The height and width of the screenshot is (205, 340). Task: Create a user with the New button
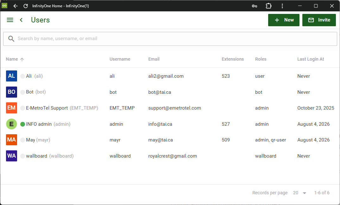[x=284, y=20]
